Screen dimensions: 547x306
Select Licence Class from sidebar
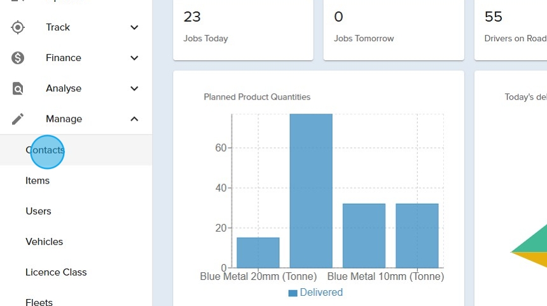click(x=56, y=272)
